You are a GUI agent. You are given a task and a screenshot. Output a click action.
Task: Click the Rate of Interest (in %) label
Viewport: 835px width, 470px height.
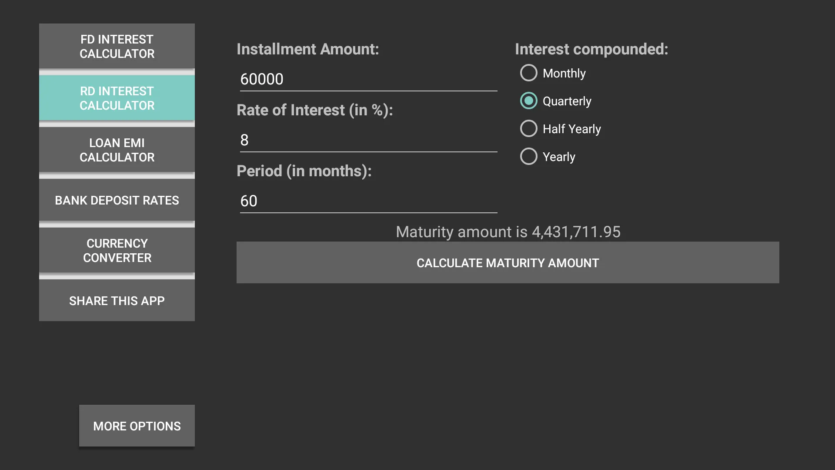[314, 110]
